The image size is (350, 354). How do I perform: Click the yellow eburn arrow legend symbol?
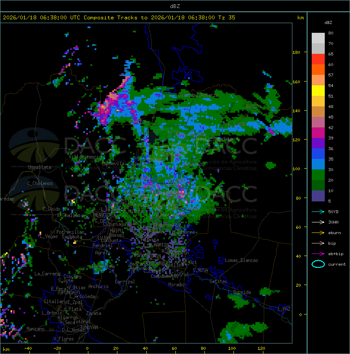pos(318,233)
